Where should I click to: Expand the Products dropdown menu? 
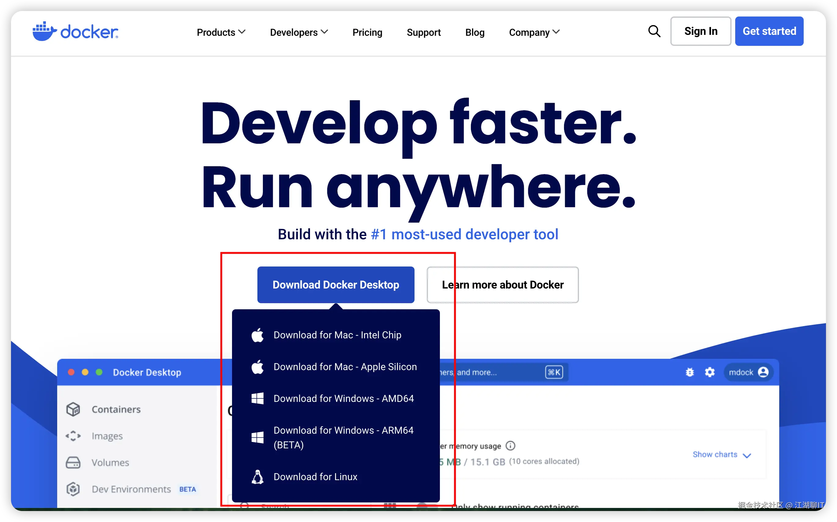[x=221, y=32]
